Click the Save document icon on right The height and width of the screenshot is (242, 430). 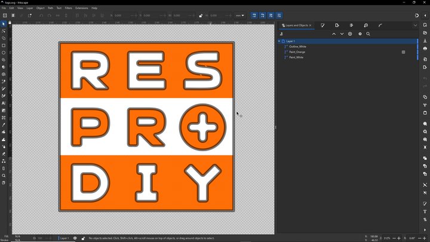point(425,41)
